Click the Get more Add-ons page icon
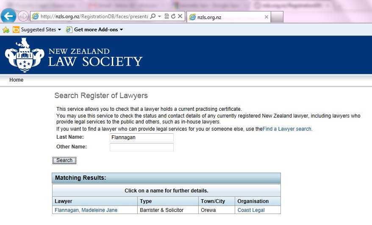 (69, 30)
